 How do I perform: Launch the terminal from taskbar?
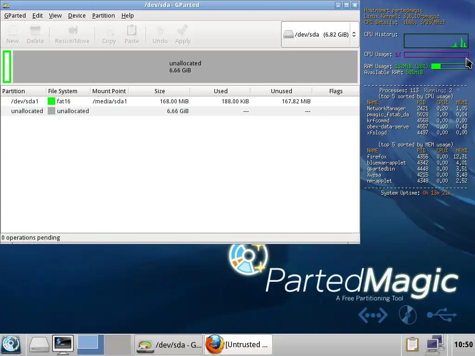tap(63, 345)
